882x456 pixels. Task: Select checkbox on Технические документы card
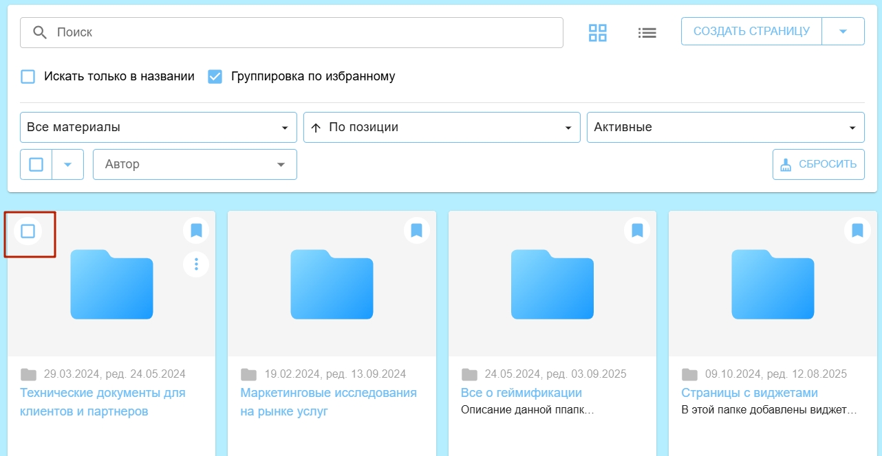pos(28,231)
